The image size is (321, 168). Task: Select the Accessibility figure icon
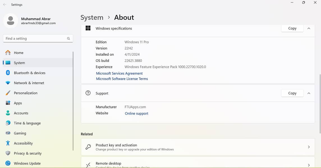(8, 143)
